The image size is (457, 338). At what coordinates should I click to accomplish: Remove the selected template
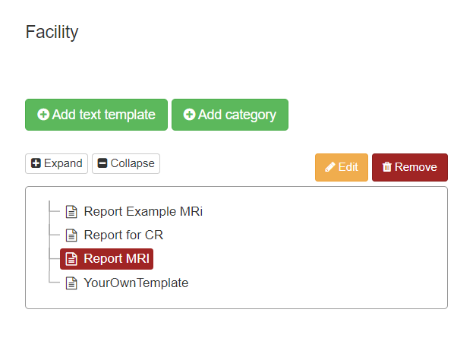click(x=410, y=167)
